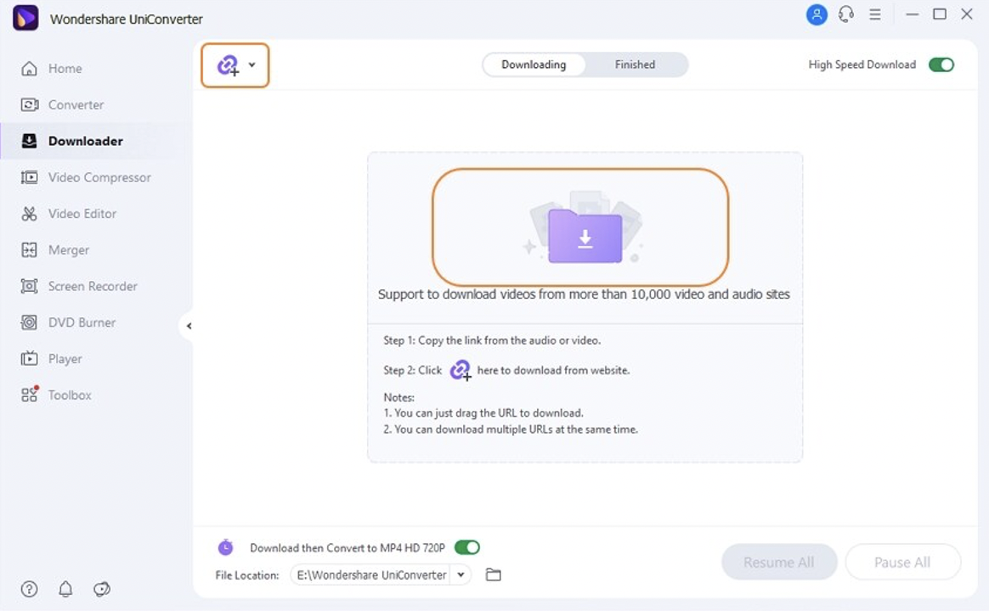Toggle Download then Convert to MP4 switch
The width and height of the screenshot is (989, 611).
[x=466, y=547]
